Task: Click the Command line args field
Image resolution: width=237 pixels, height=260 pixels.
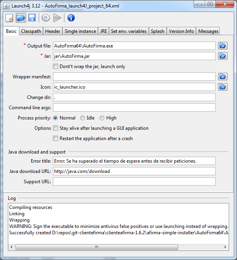Action: pyautogui.click(x=134, y=108)
